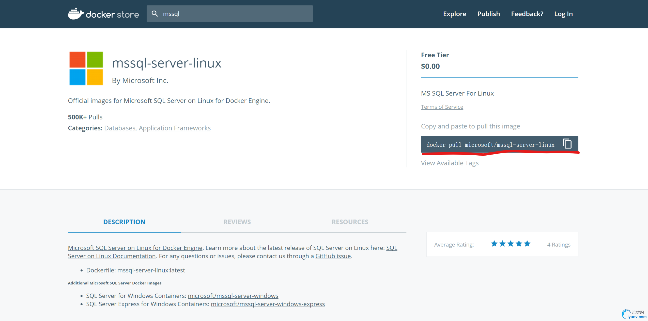Viewport: 648px width, 321px height.
Task: Open the Databases category
Action: click(120, 128)
